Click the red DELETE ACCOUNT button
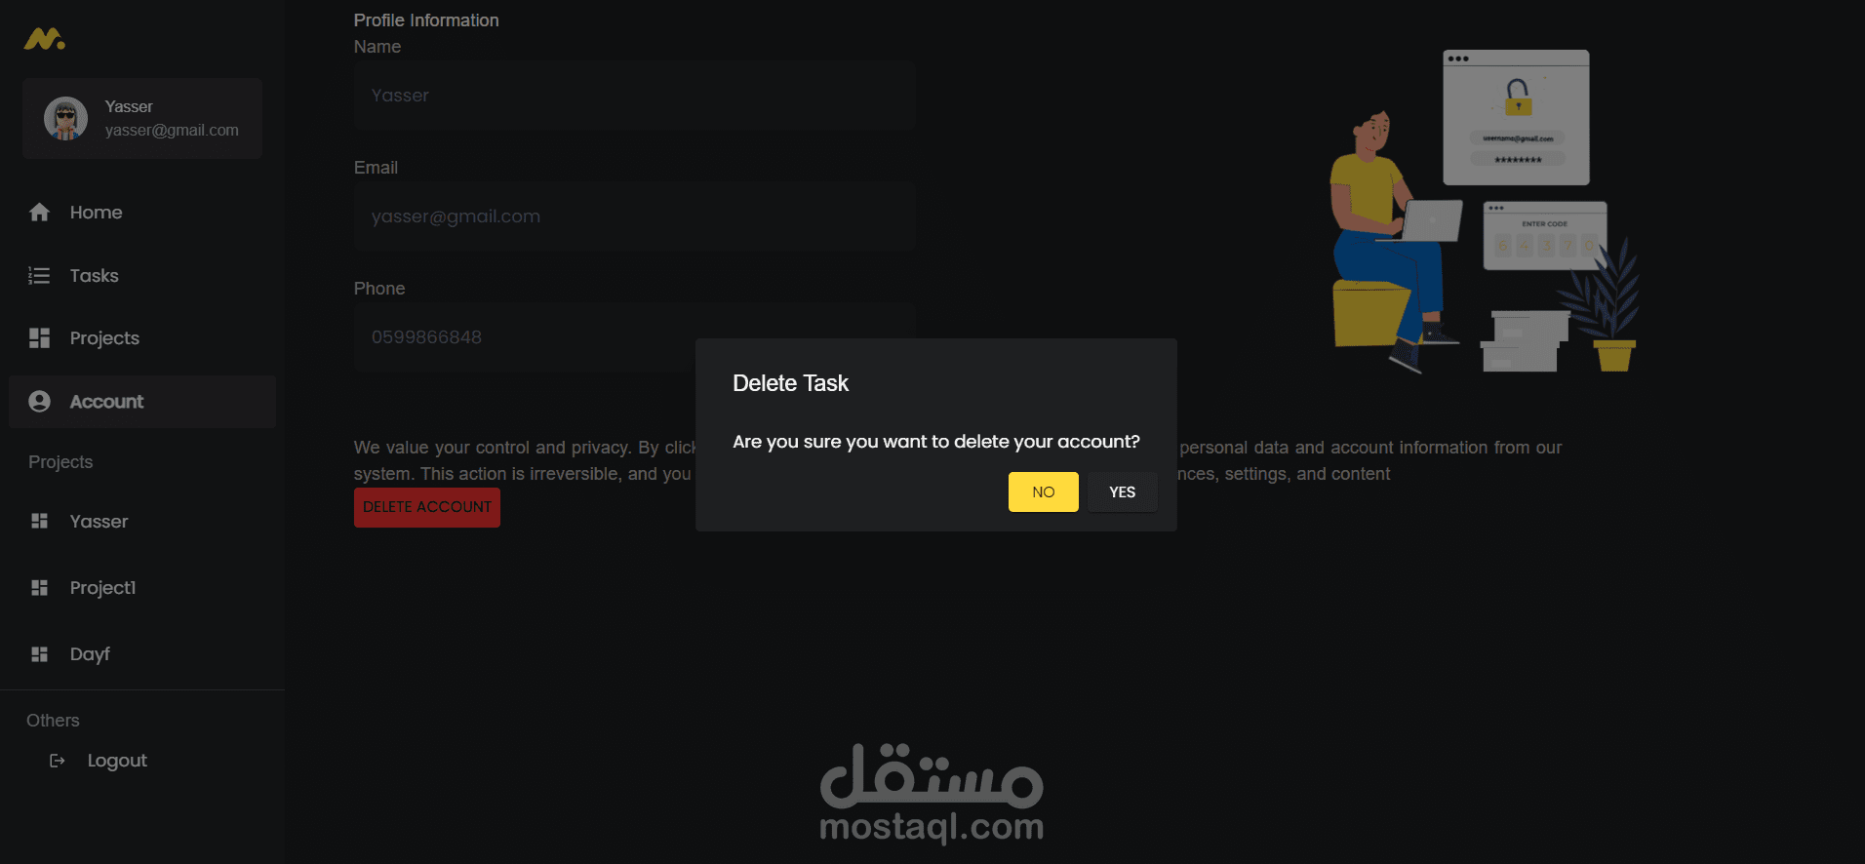 427,507
